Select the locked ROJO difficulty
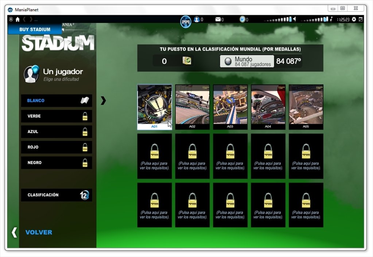 [x=57, y=147]
